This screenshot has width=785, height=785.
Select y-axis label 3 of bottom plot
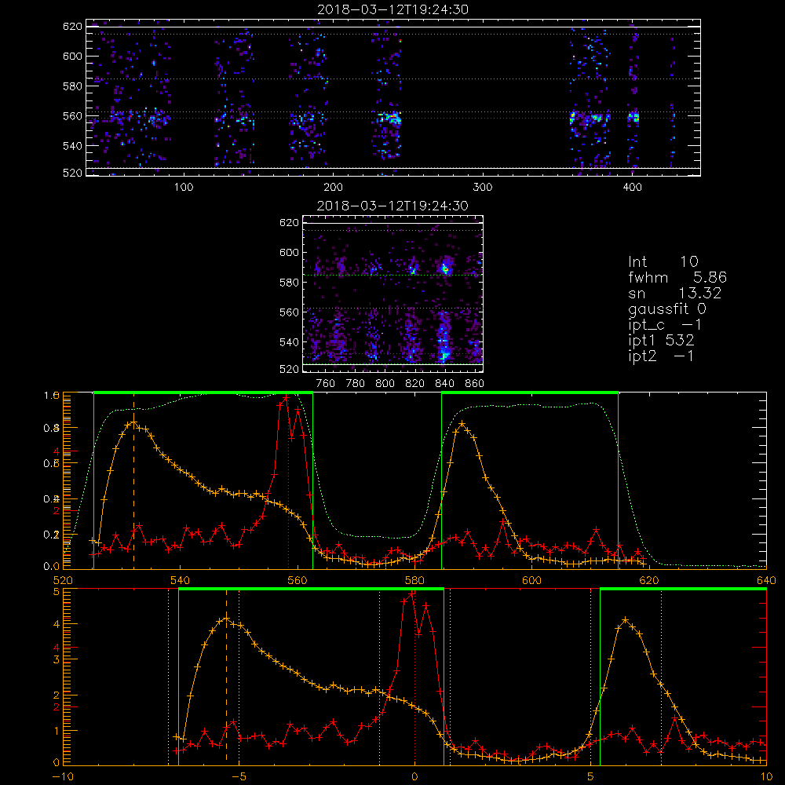pyautogui.click(x=56, y=660)
